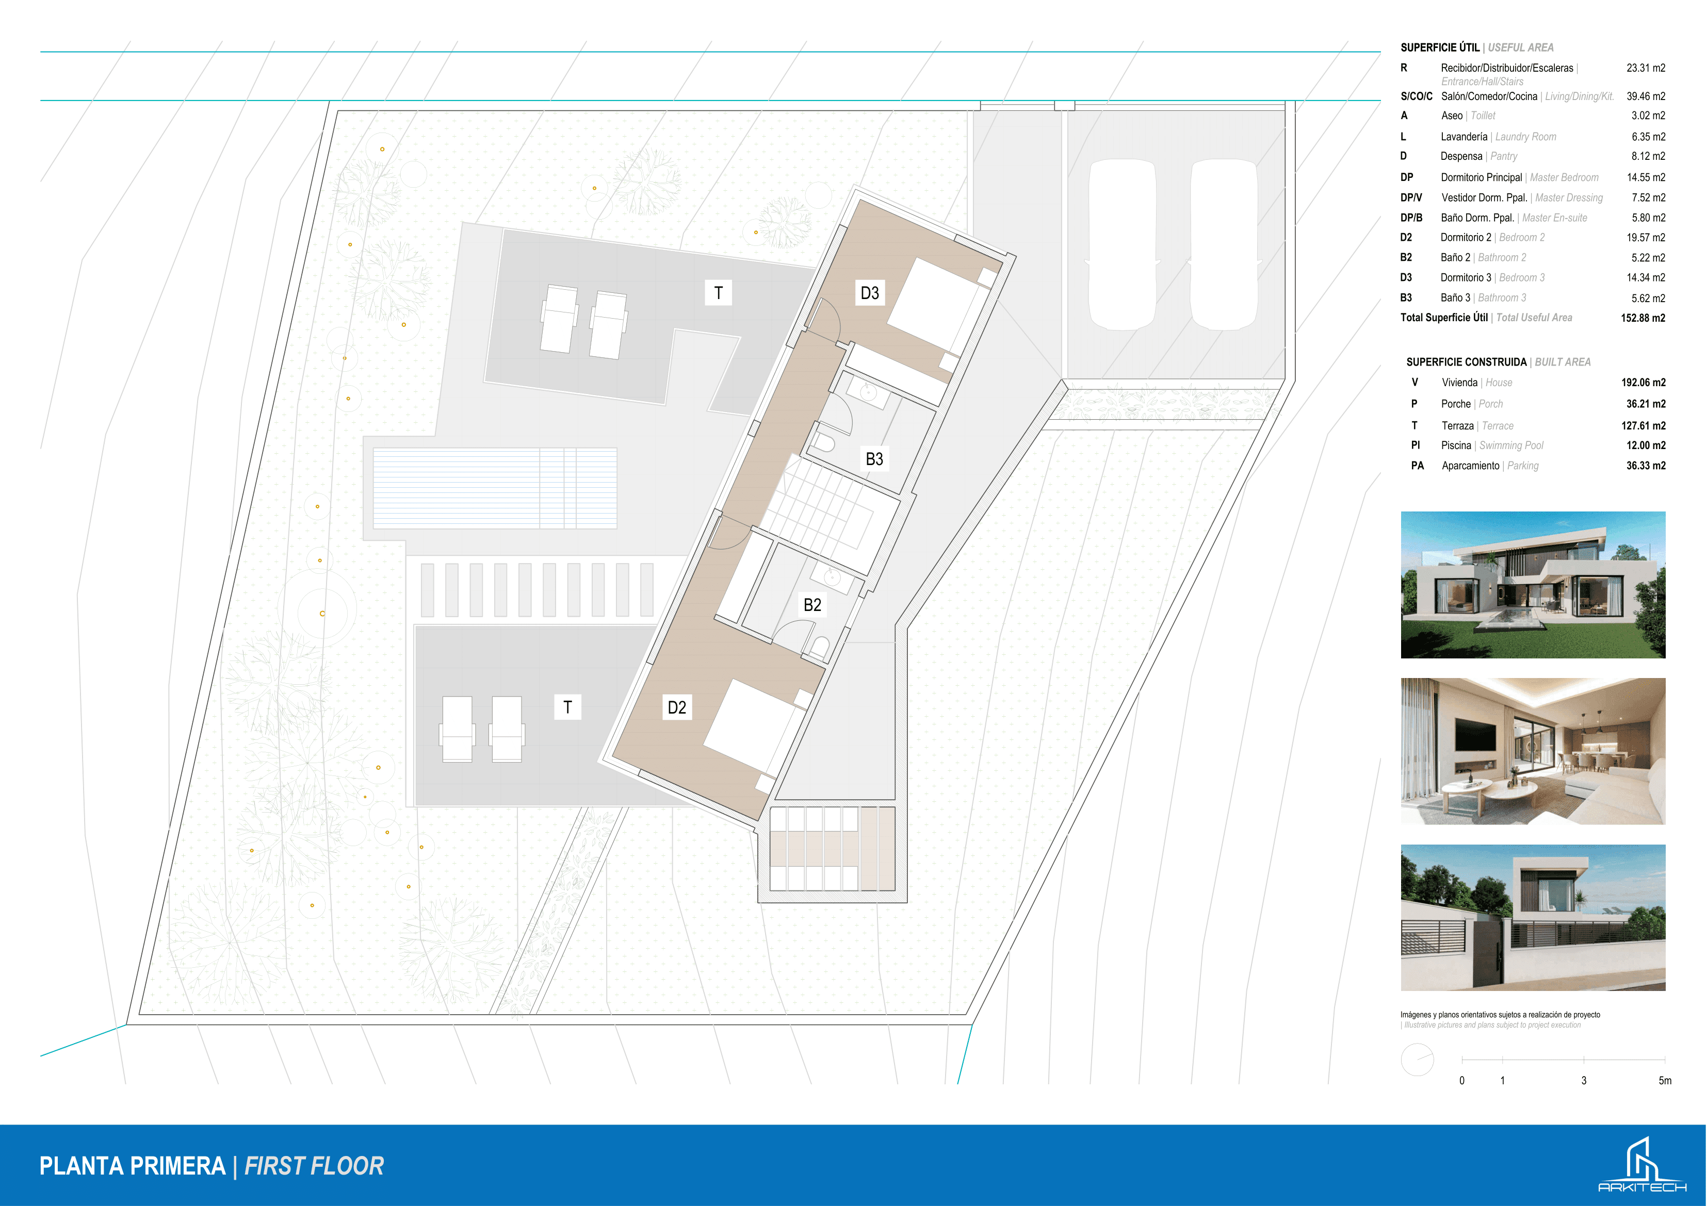1707x1206 pixels.
Task: Click the swimming pool in the plan
Action: coord(494,488)
